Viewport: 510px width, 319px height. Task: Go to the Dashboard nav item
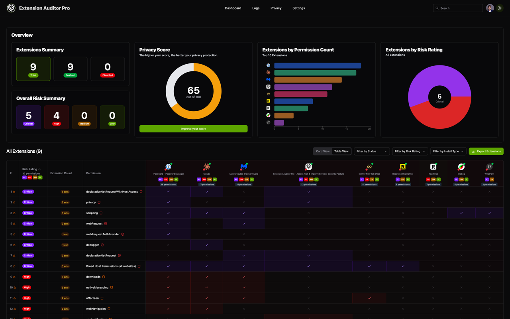click(233, 8)
